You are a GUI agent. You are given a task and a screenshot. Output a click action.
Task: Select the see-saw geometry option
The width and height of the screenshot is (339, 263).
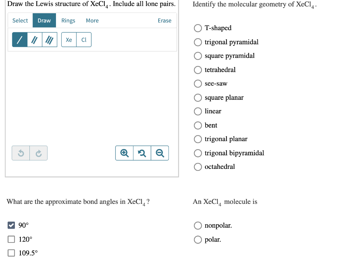point(198,84)
